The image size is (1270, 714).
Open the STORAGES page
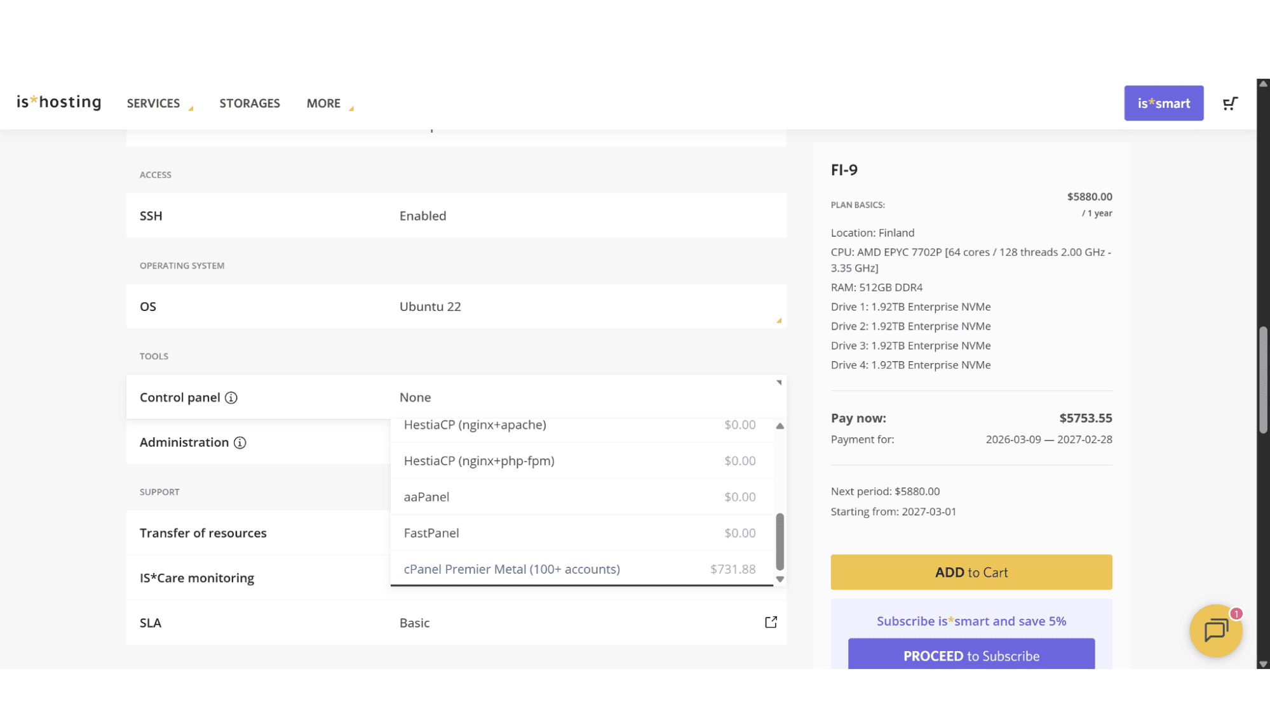pos(250,103)
